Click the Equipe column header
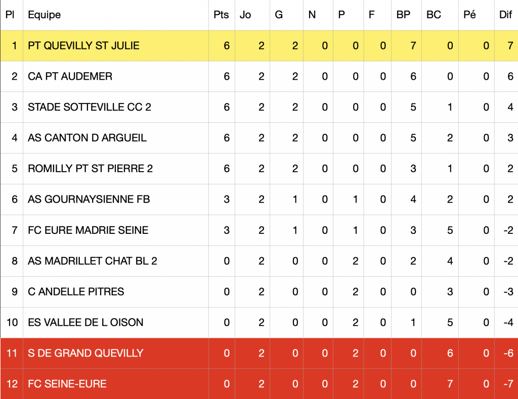The width and height of the screenshot is (518, 399). tap(45, 15)
